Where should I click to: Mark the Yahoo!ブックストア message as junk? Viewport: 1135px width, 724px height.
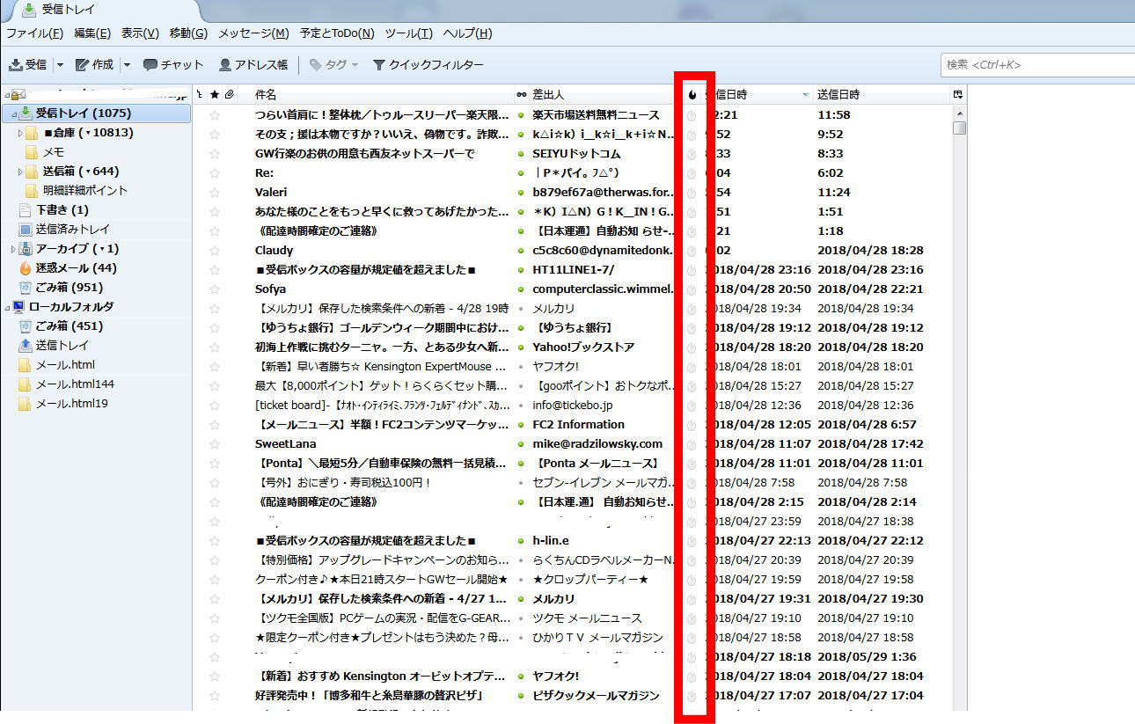point(692,347)
